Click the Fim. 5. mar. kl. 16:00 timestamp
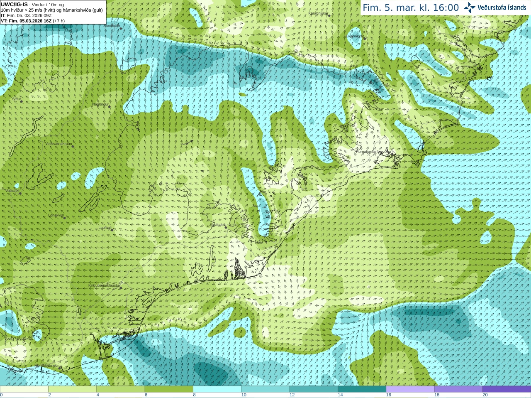The width and height of the screenshot is (531, 398). tap(411, 7)
